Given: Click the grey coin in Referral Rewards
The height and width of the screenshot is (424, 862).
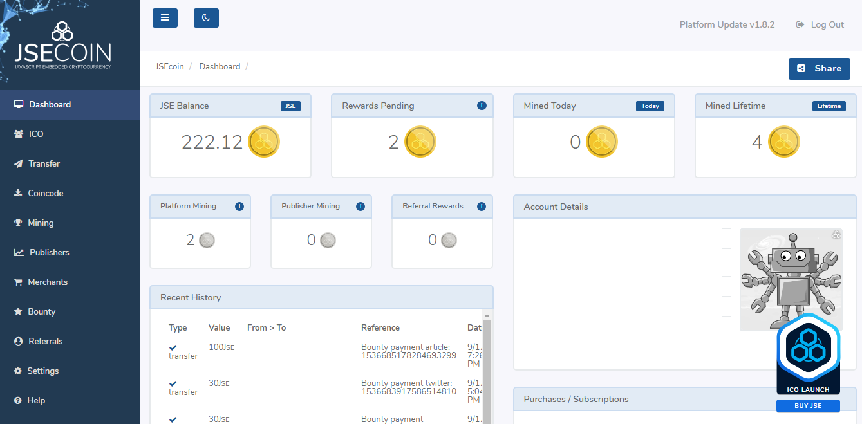Looking at the screenshot, I should pyautogui.click(x=449, y=241).
